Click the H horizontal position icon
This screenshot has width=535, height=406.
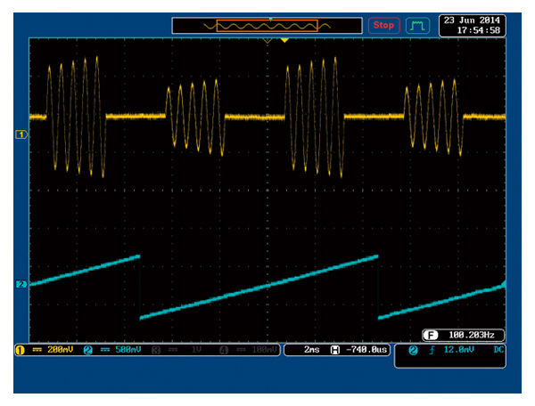point(334,350)
